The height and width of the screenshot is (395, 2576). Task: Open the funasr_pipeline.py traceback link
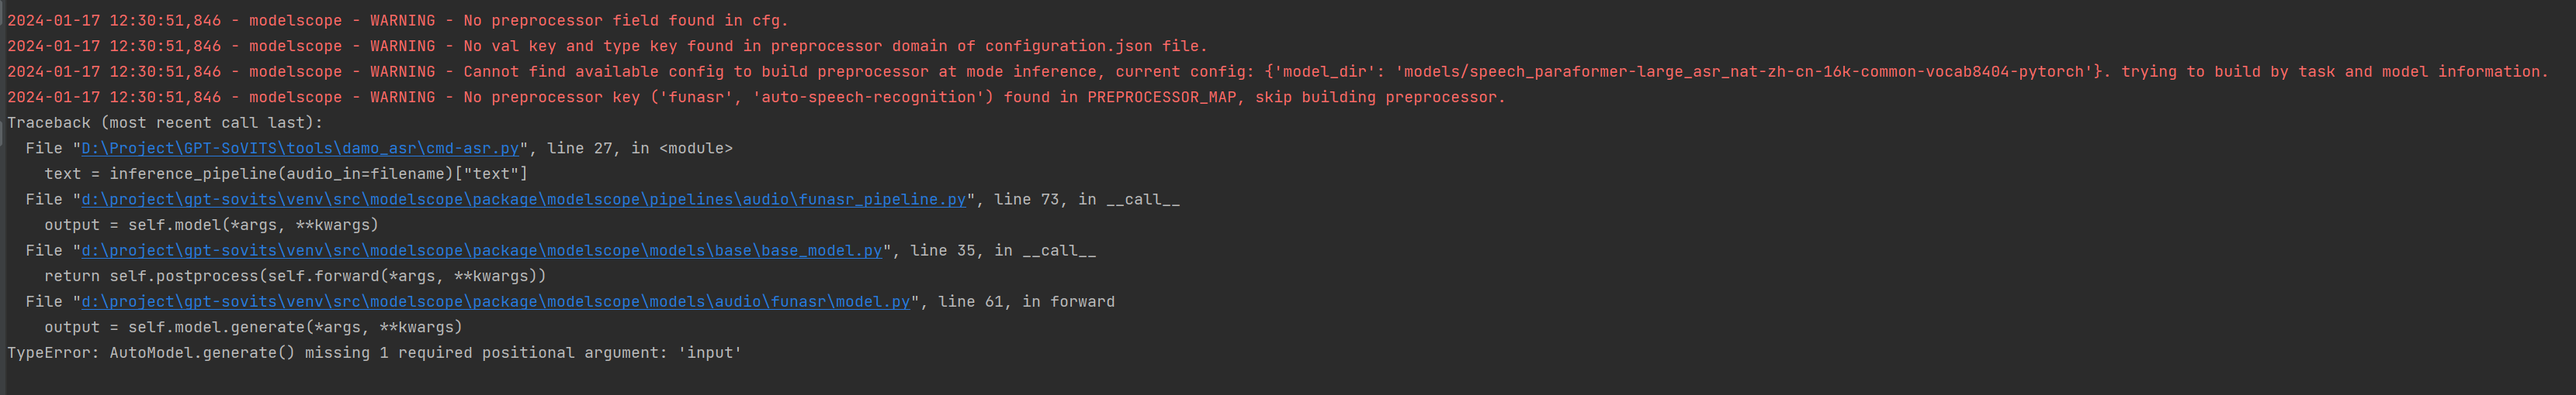523,200
